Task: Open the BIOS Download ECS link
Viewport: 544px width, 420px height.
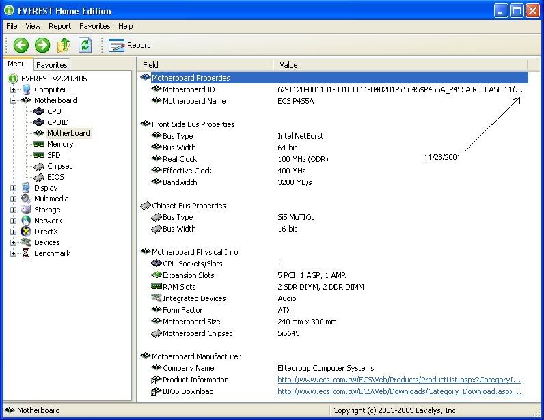Action: [x=400, y=391]
